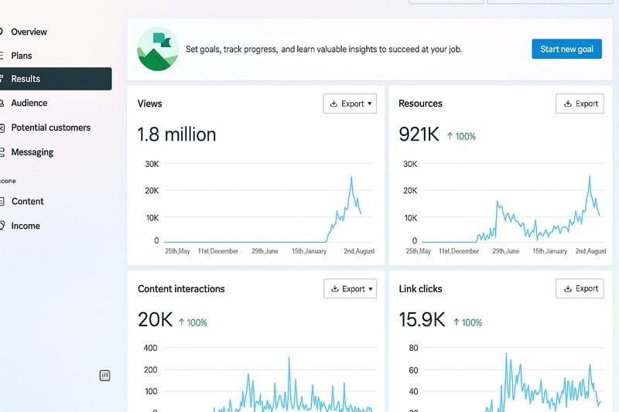
Task: Click the sidebar collapse panel icon
Action: coord(105,376)
